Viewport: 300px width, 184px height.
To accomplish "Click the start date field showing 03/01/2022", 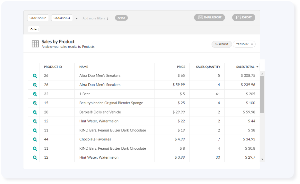I will [x=38, y=18].
